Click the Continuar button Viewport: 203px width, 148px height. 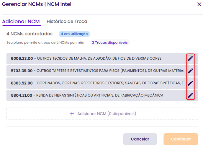181,139
